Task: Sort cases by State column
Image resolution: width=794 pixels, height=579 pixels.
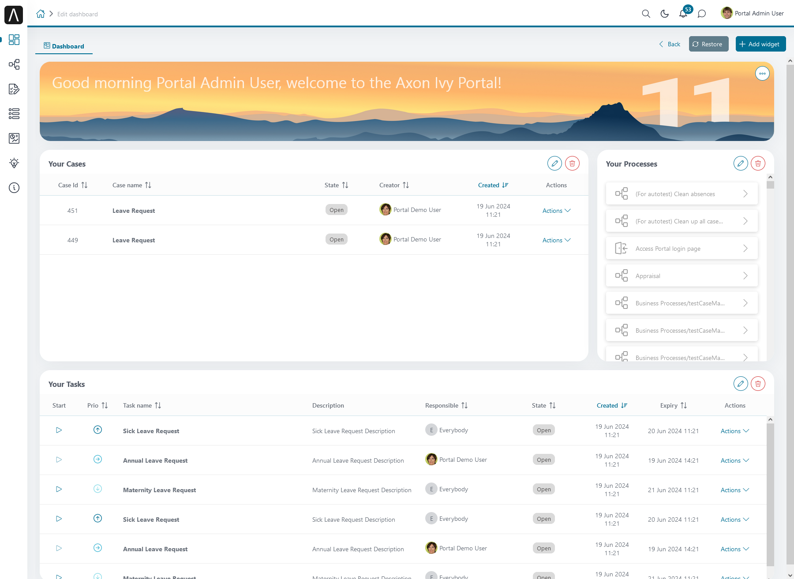Action: pos(345,185)
